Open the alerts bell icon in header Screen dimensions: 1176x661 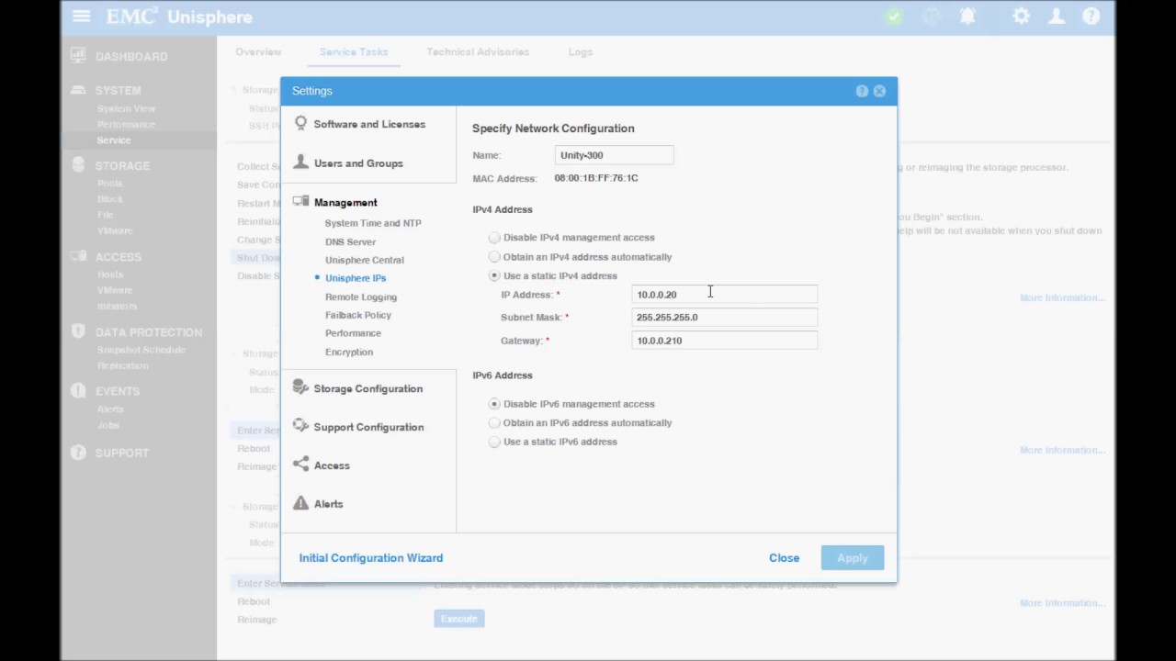(967, 17)
